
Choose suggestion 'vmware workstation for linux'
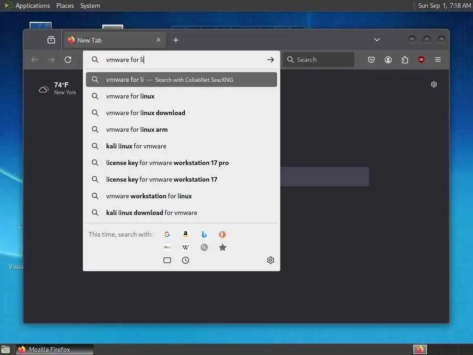tap(181, 196)
